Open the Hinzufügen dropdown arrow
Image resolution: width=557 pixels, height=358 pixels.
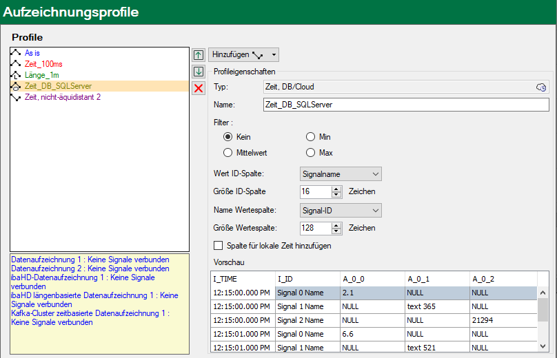point(274,54)
